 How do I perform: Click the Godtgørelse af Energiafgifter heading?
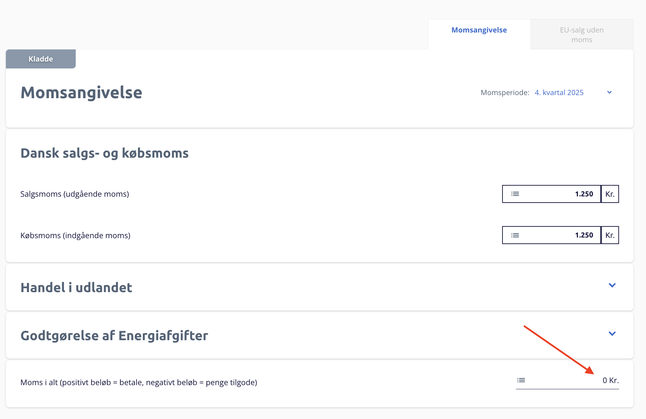(114, 336)
